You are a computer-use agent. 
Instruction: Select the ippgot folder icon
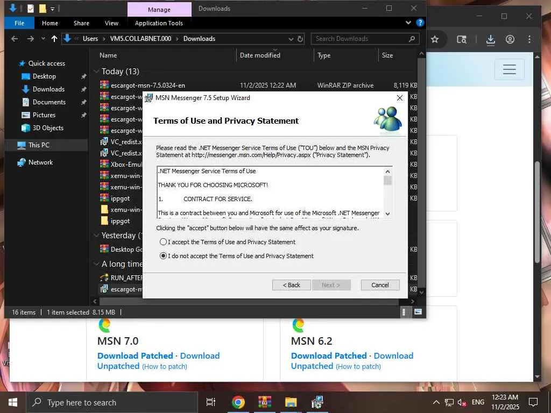tap(104, 221)
